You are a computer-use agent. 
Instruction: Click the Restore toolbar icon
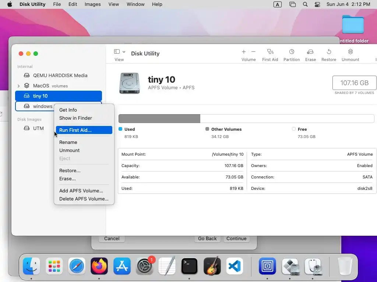[329, 51]
